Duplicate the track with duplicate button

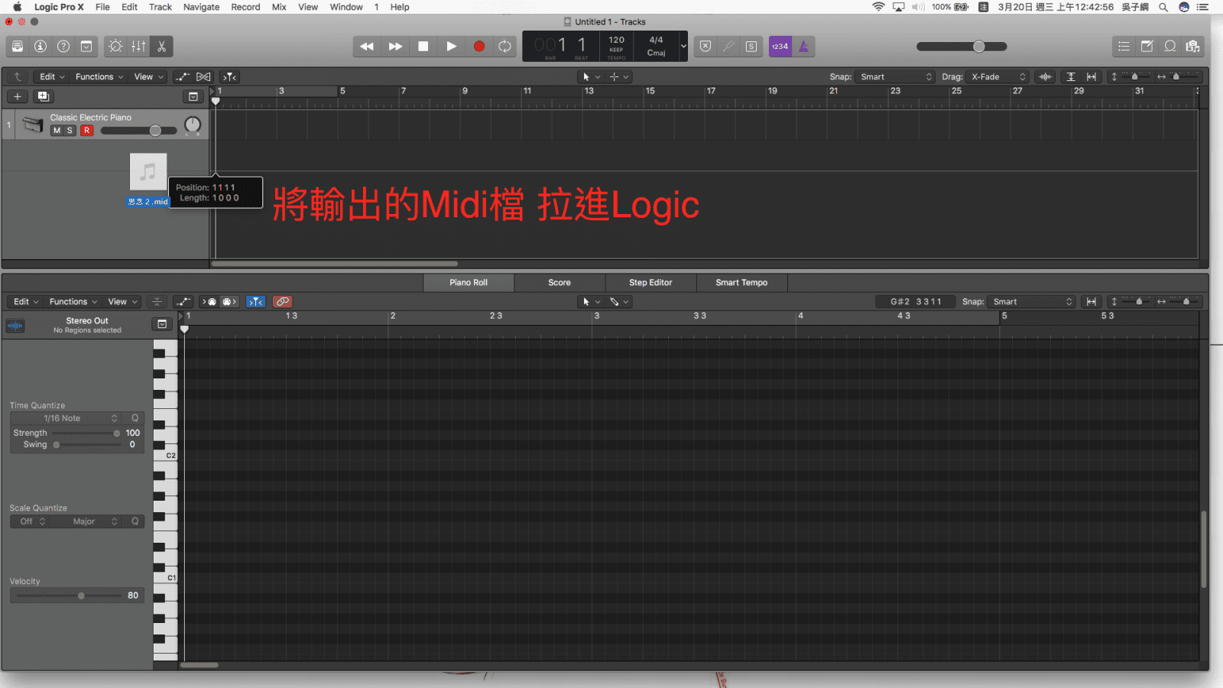pos(43,96)
